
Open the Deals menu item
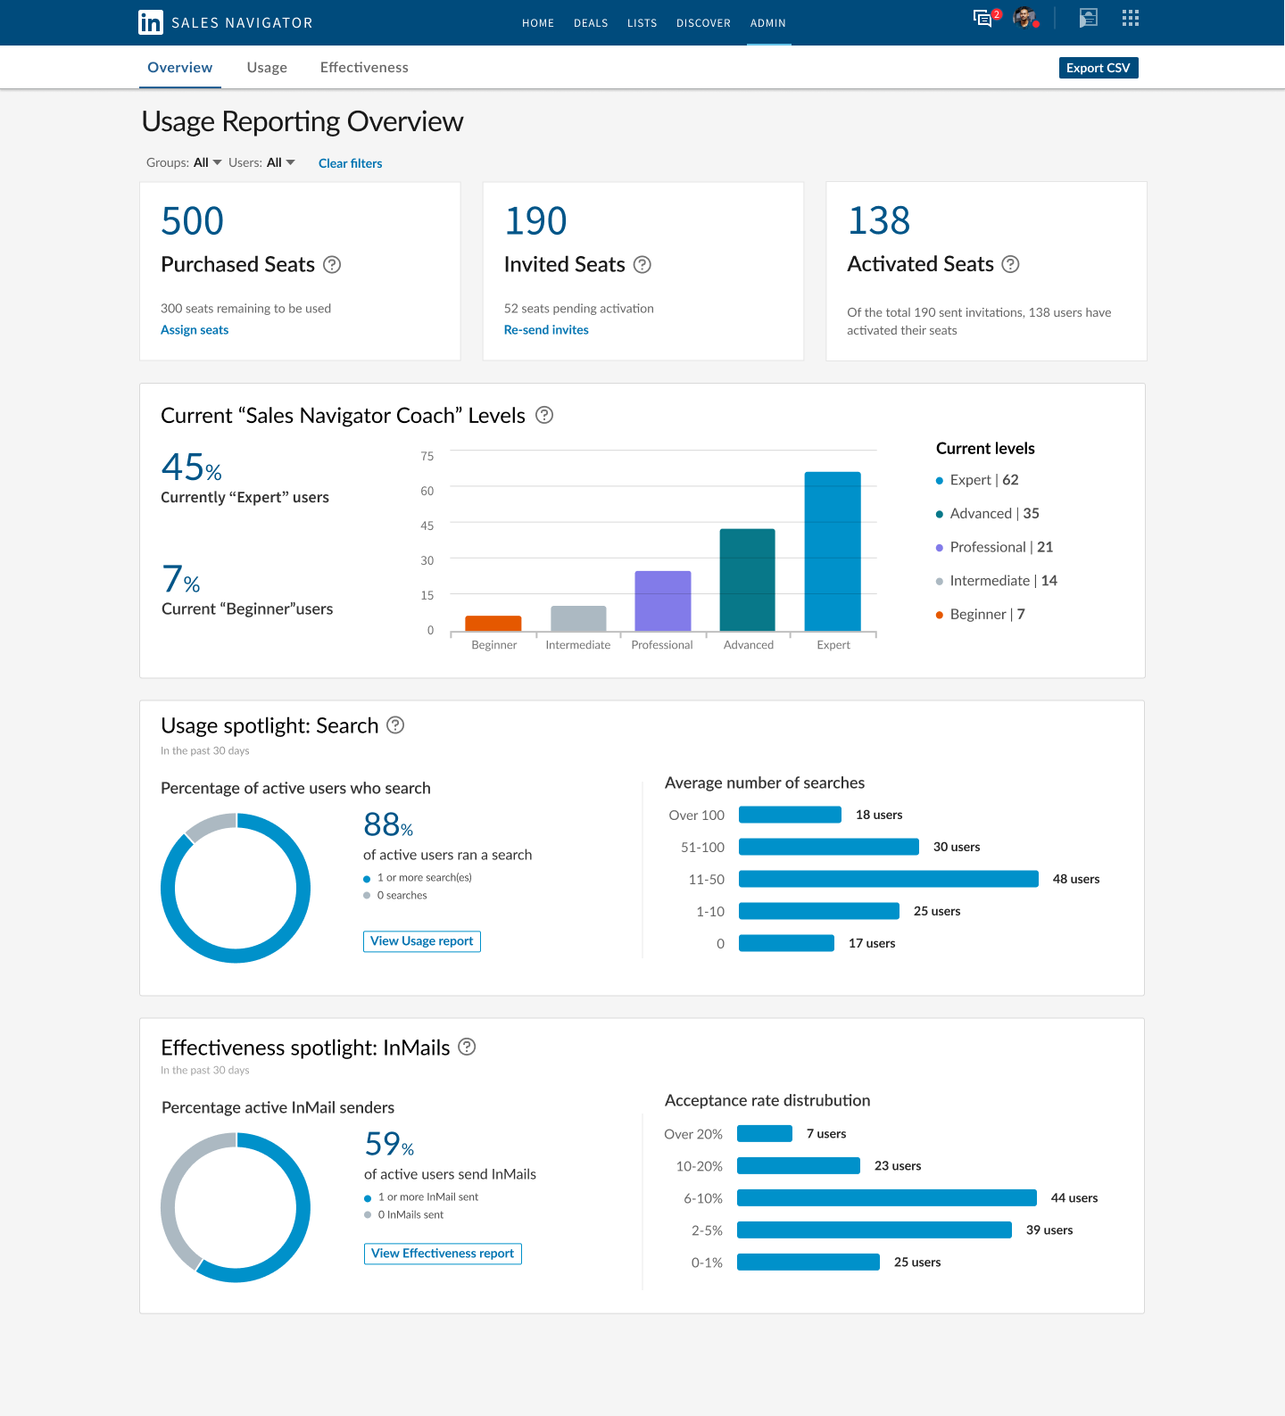coord(591,23)
